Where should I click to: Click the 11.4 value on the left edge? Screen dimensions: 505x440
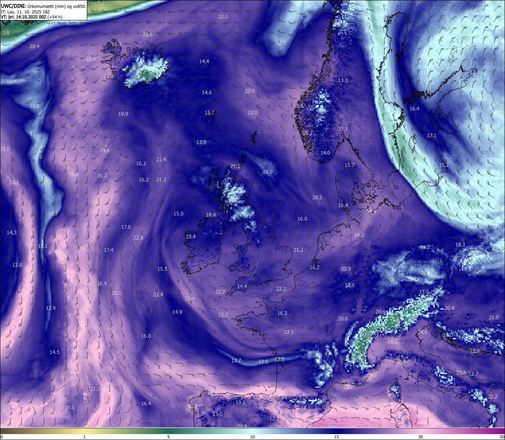(11, 82)
